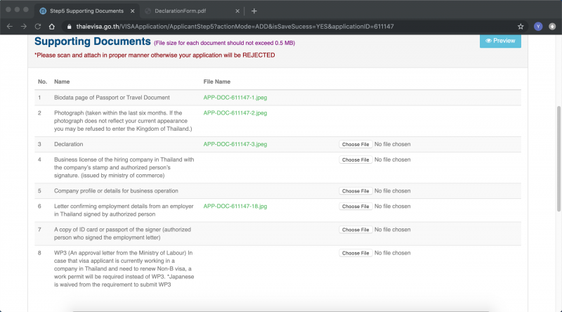Click the browser forward arrow
The height and width of the screenshot is (312, 562).
22,26
